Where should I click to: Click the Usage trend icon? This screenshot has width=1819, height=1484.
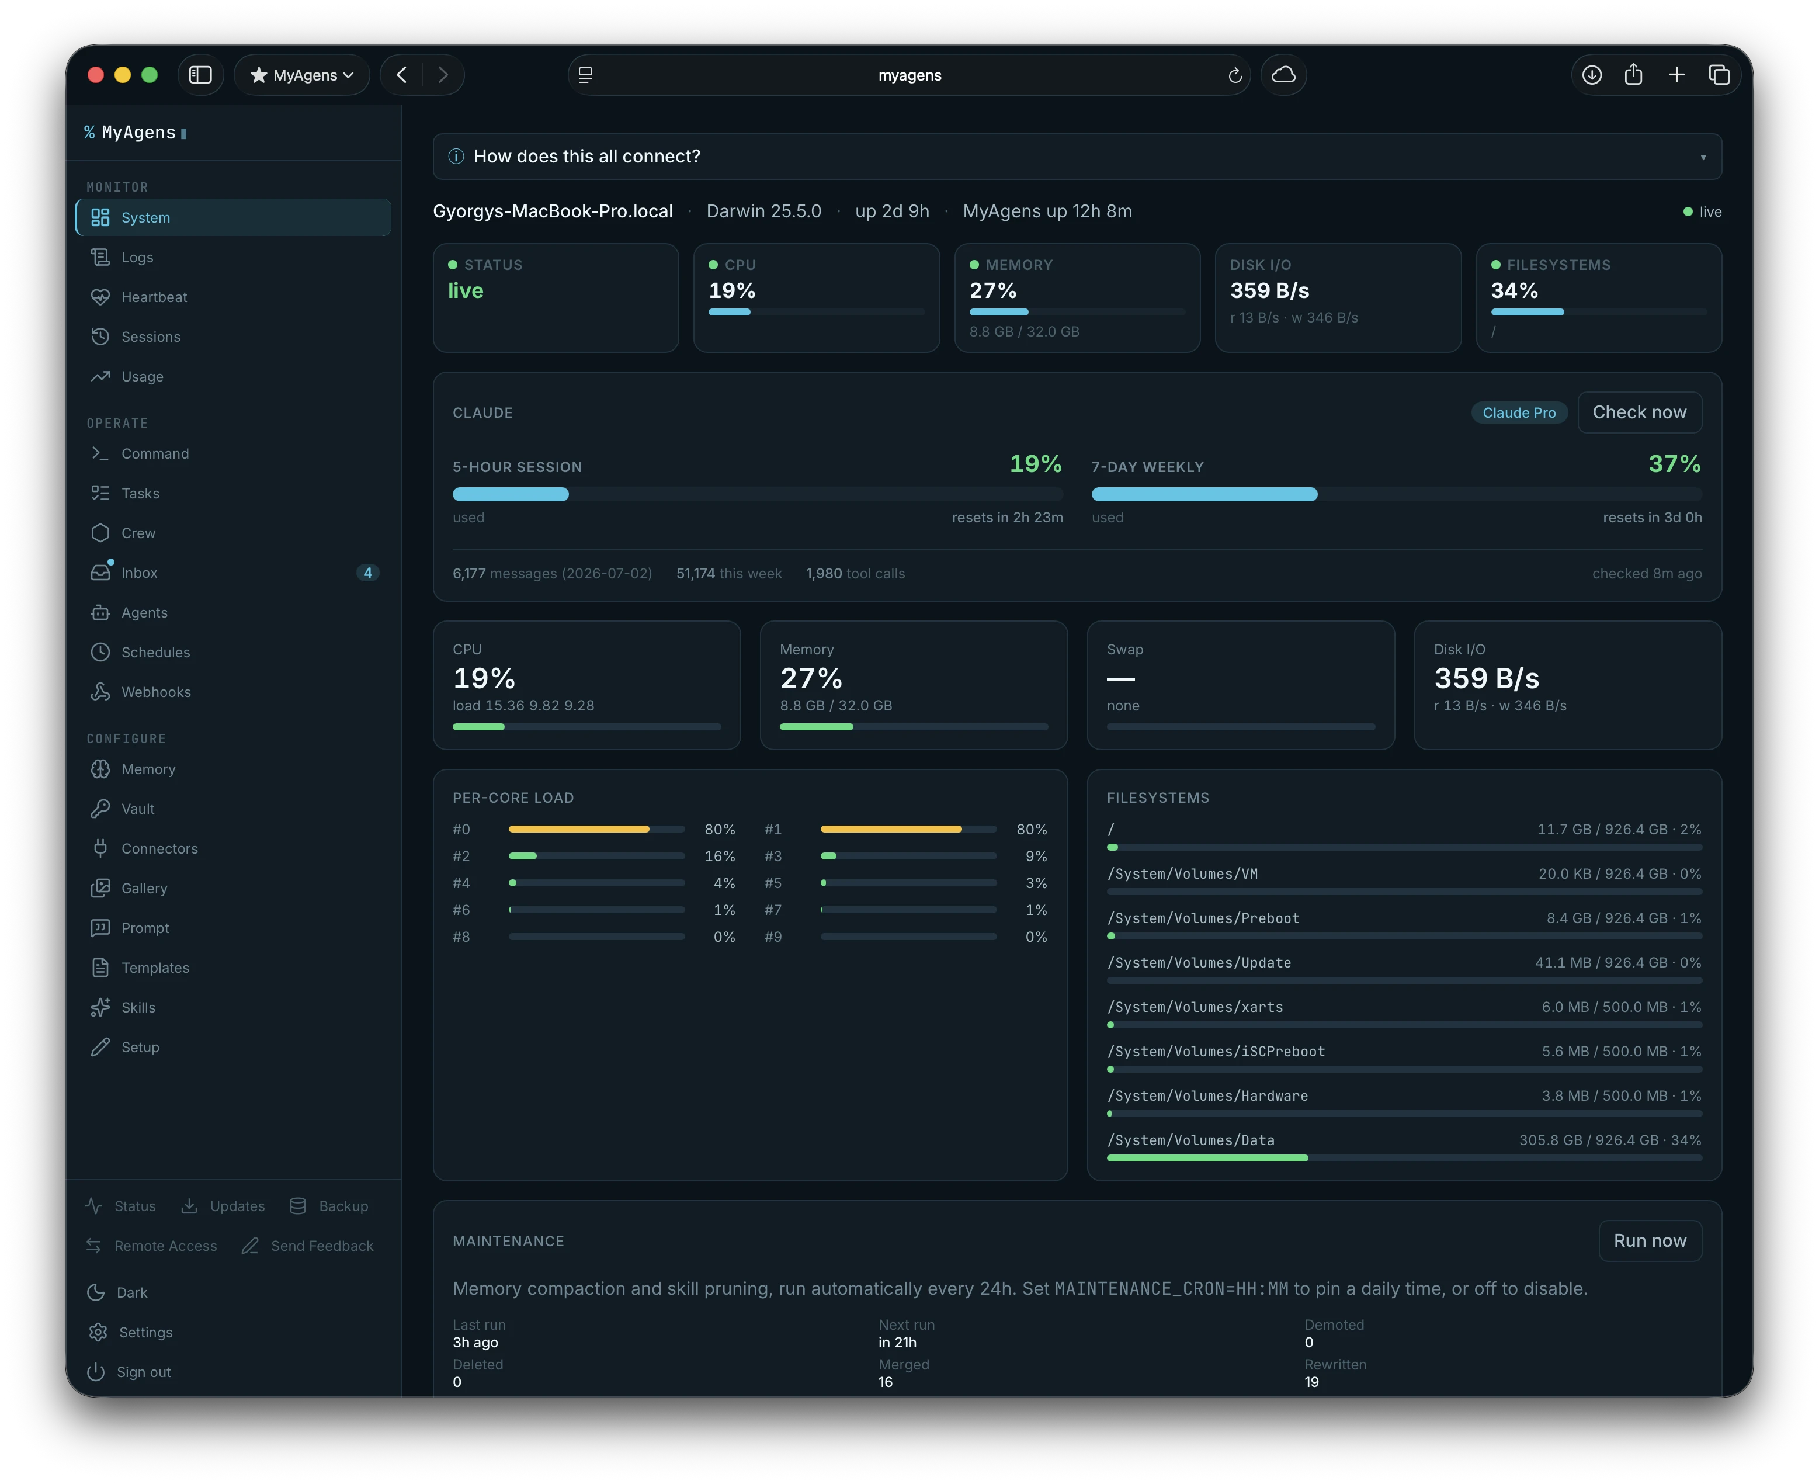tap(100, 376)
